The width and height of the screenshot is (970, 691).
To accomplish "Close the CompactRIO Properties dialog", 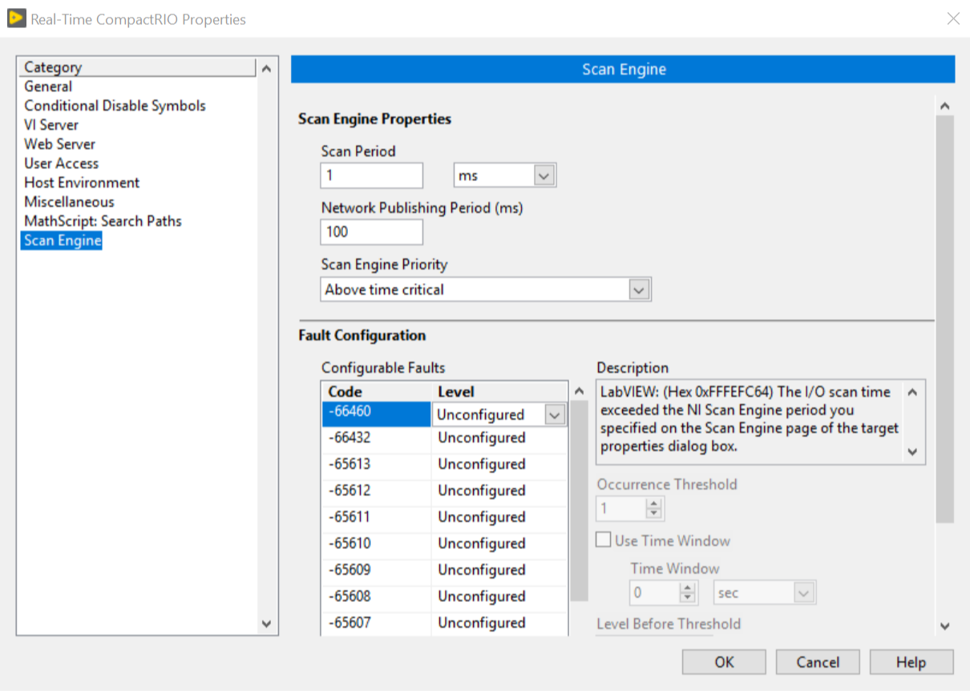I will point(953,18).
